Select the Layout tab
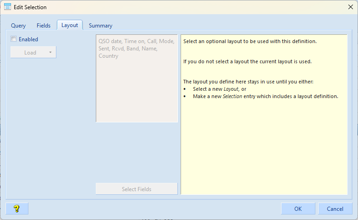This screenshot has height=220, width=358. click(70, 25)
